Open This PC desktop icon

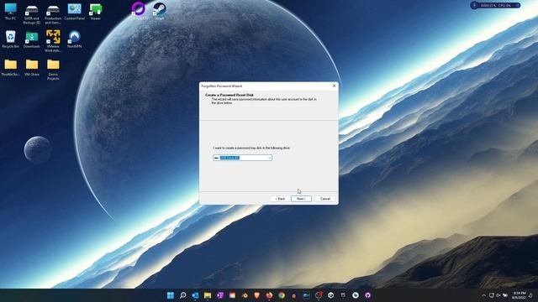(10, 12)
